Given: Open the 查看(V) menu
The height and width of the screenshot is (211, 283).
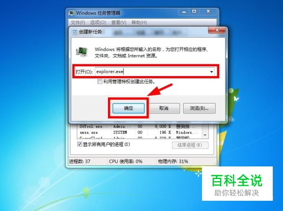Looking at the screenshot, I should tap(119, 22).
